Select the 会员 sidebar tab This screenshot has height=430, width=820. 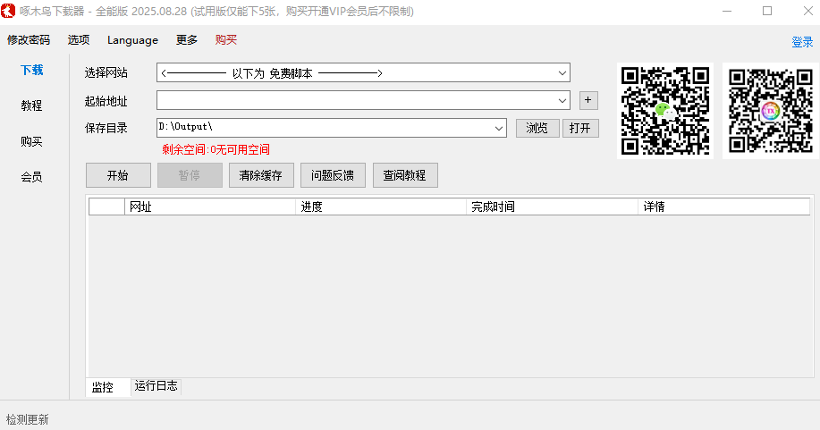pyautogui.click(x=32, y=177)
